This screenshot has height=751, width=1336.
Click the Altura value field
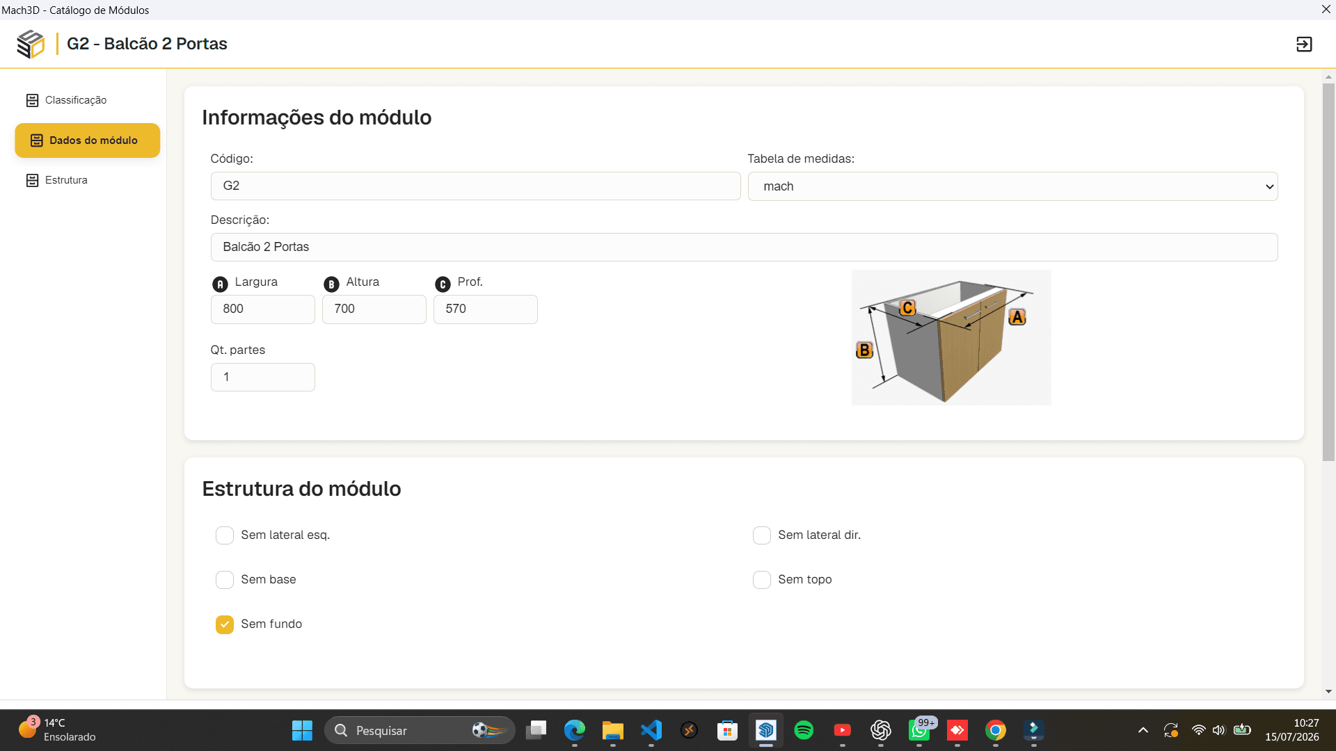tap(374, 309)
